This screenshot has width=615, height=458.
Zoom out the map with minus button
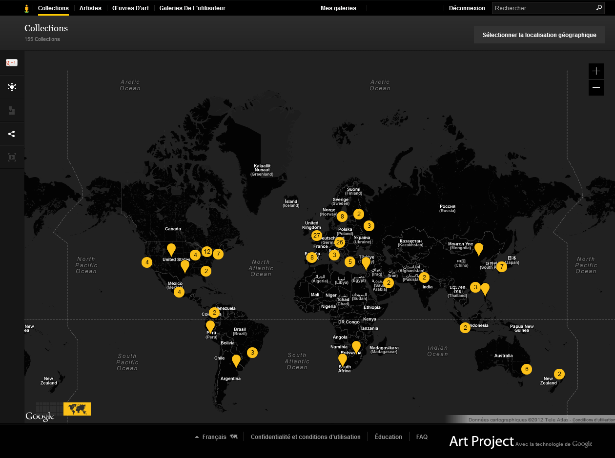[596, 88]
